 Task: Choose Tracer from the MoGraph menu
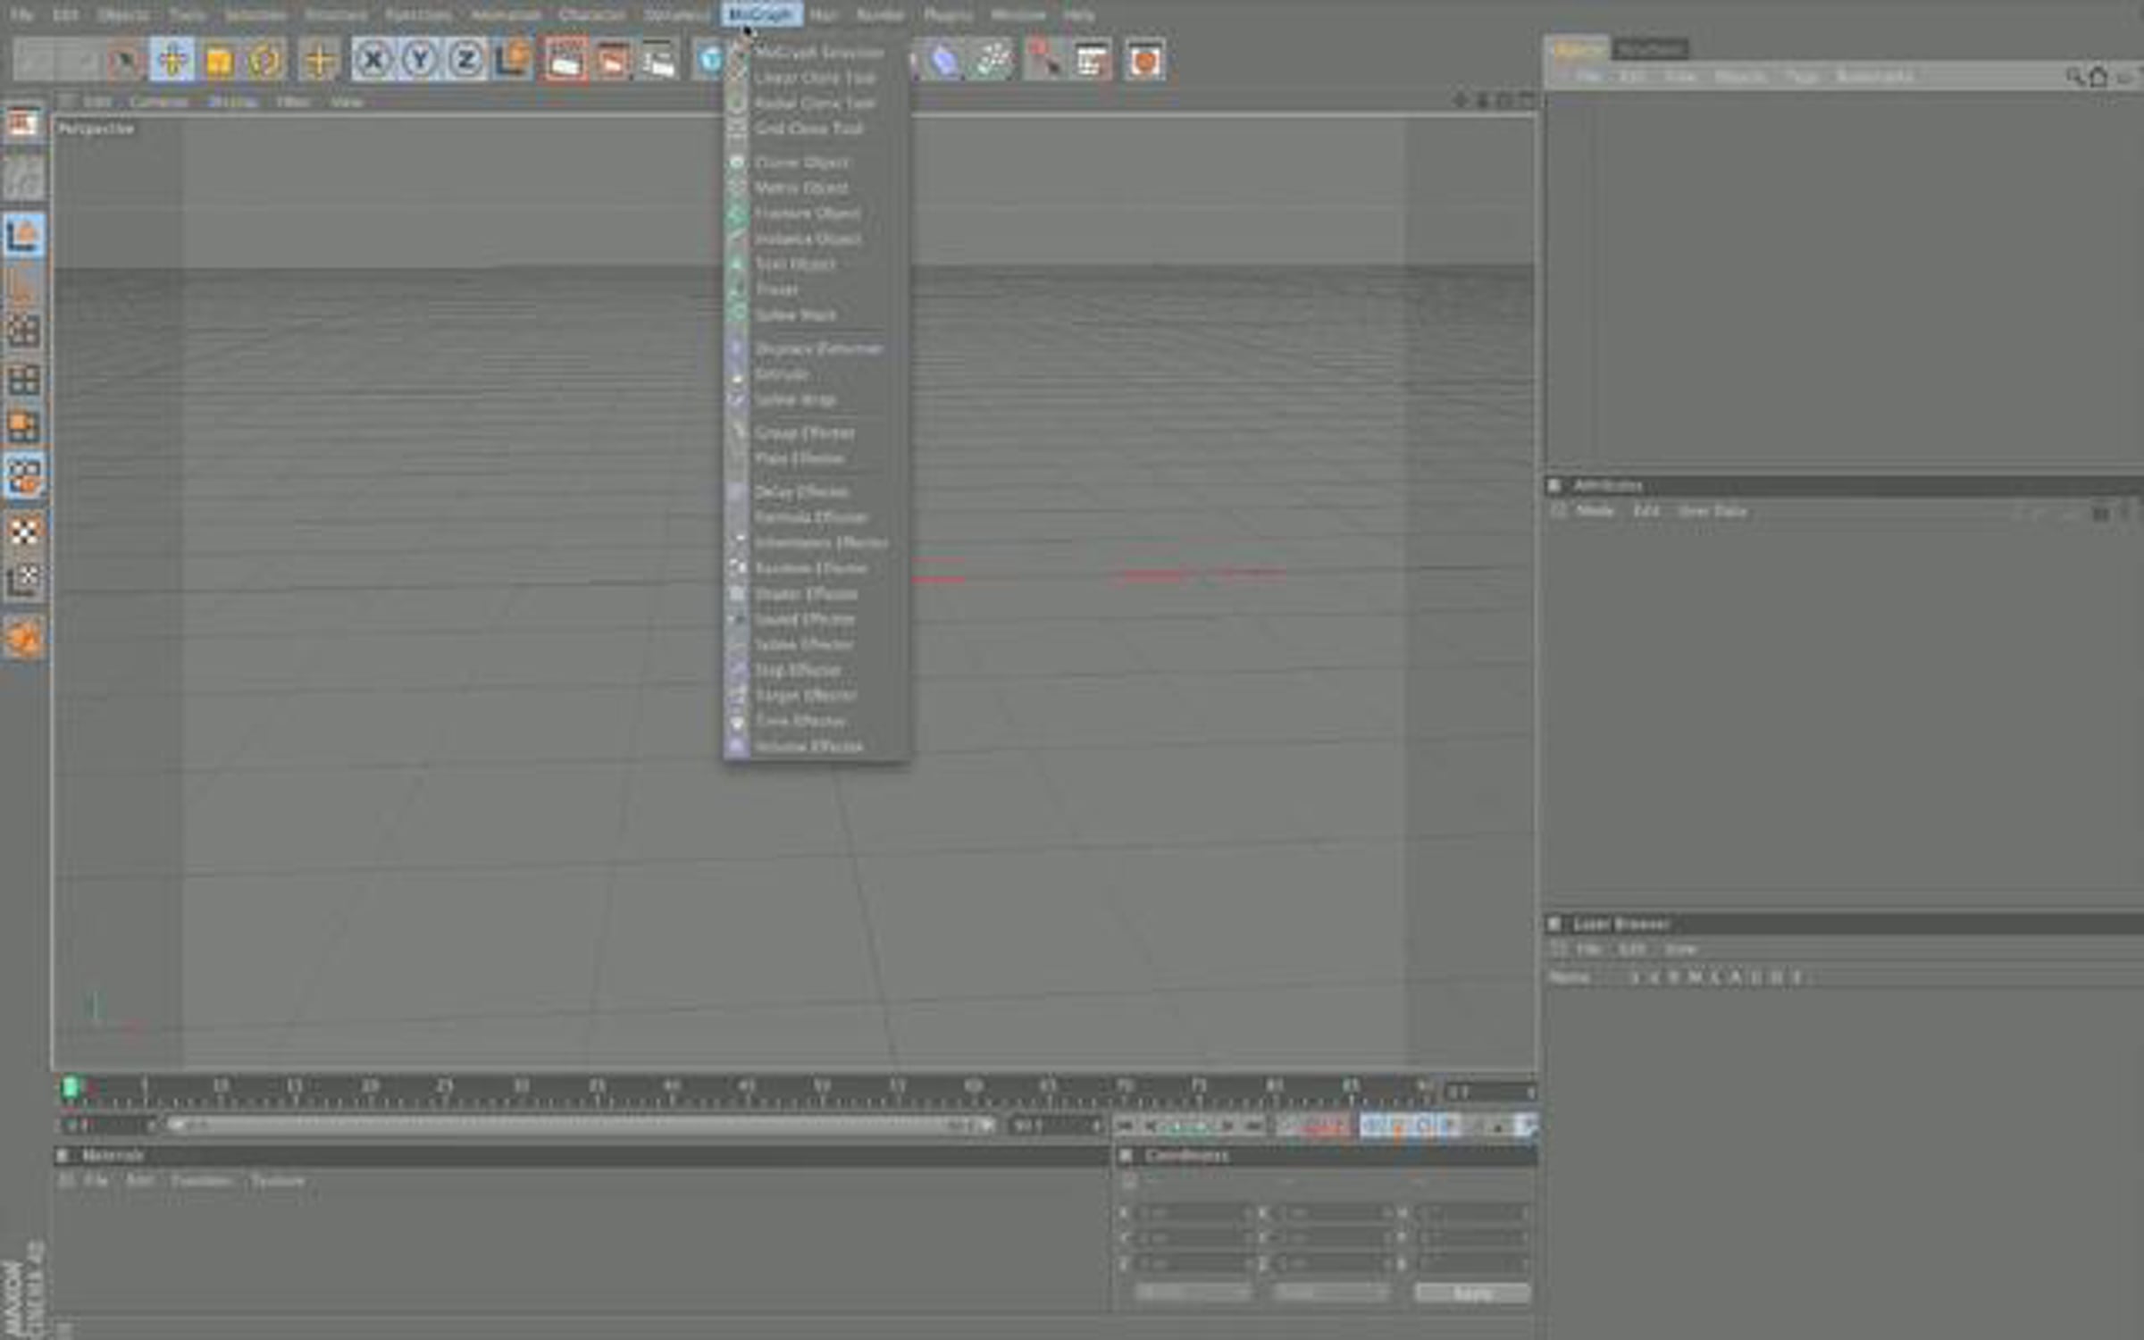coord(817,289)
